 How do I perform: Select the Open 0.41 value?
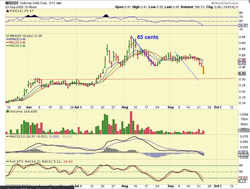click(123, 7)
